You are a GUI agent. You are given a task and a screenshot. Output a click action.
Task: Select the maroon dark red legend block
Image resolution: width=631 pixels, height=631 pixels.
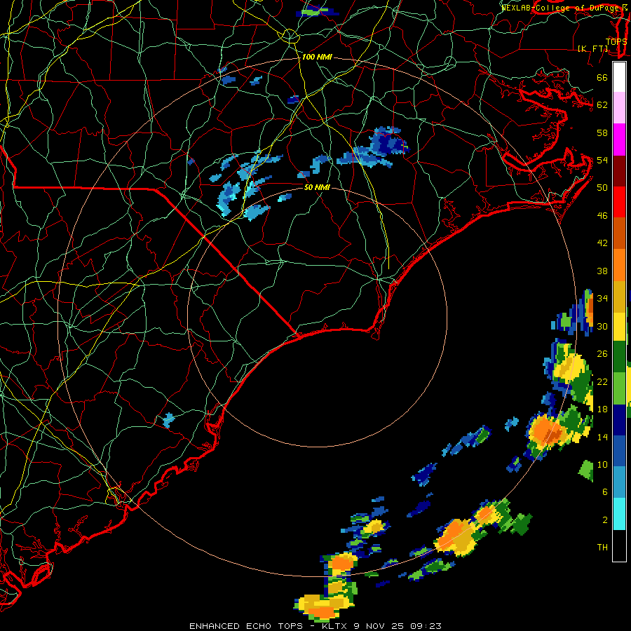[619, 171]
